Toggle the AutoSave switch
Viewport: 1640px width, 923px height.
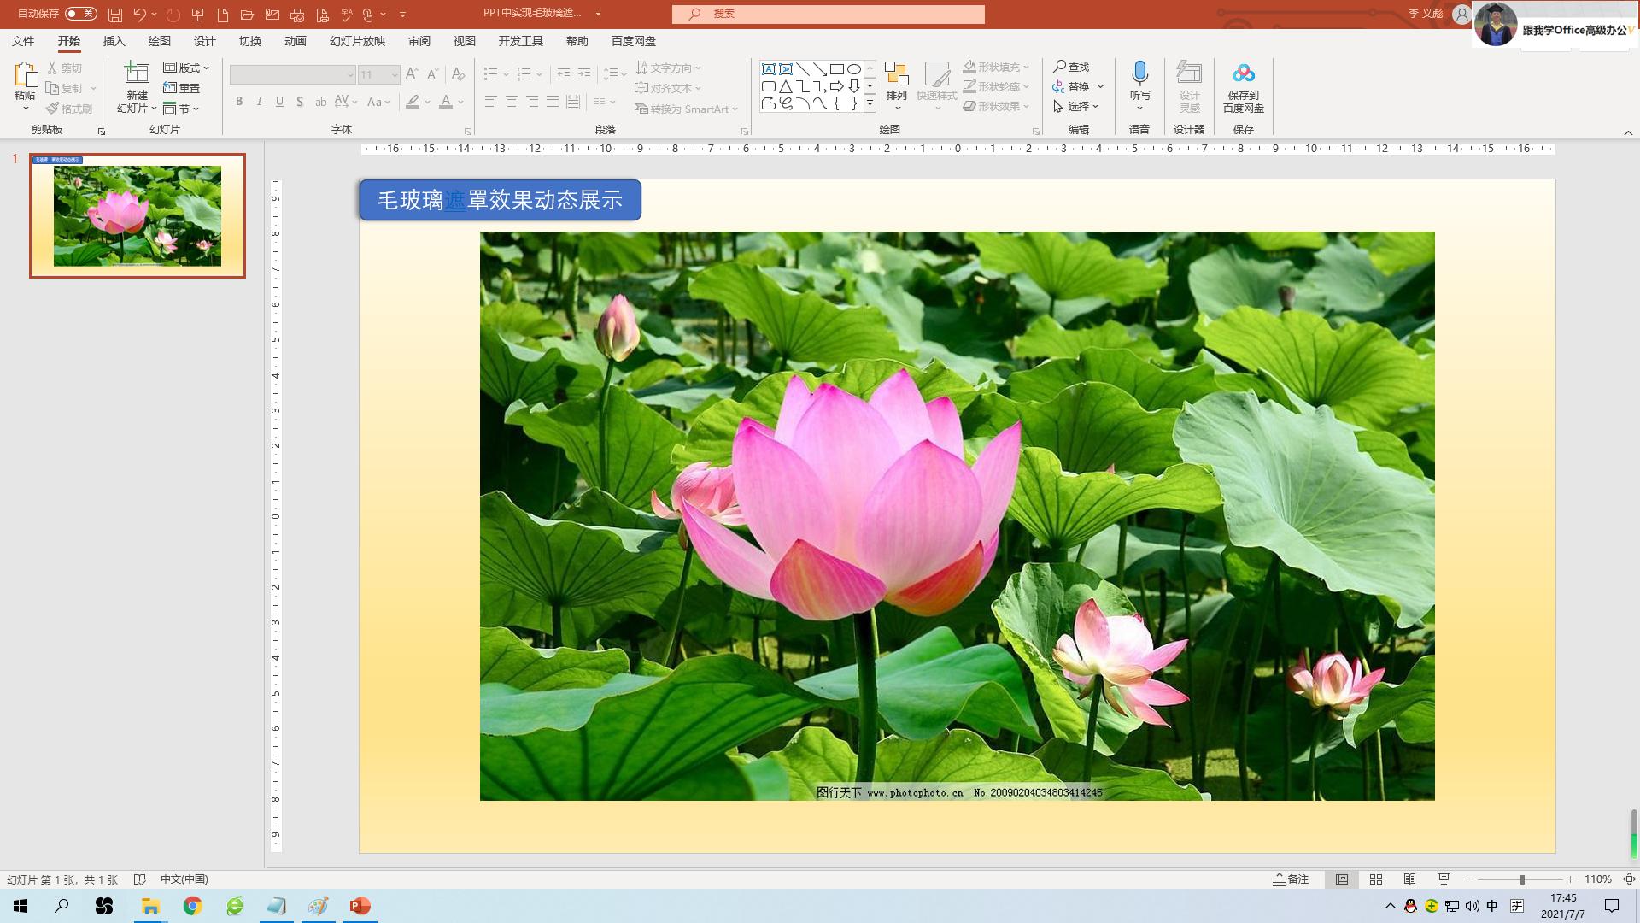point(81,14)
